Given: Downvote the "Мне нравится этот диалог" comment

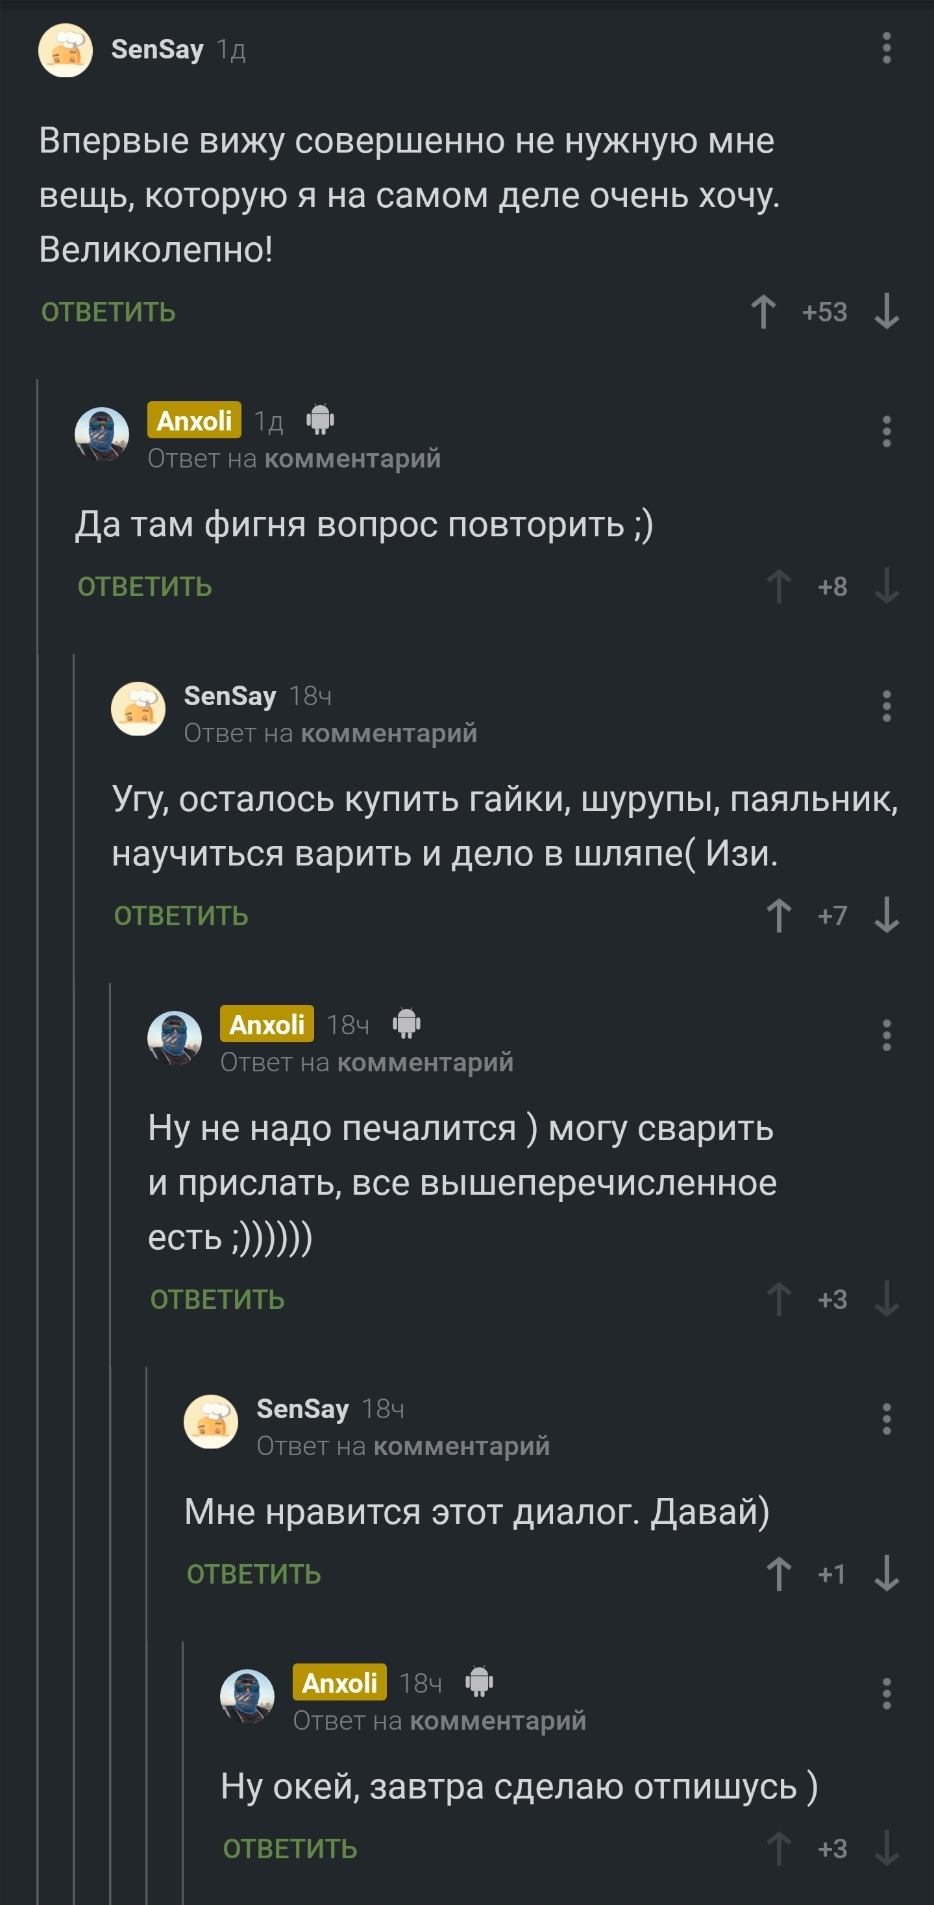Looking at the screenshot, I should (886, 1574).
